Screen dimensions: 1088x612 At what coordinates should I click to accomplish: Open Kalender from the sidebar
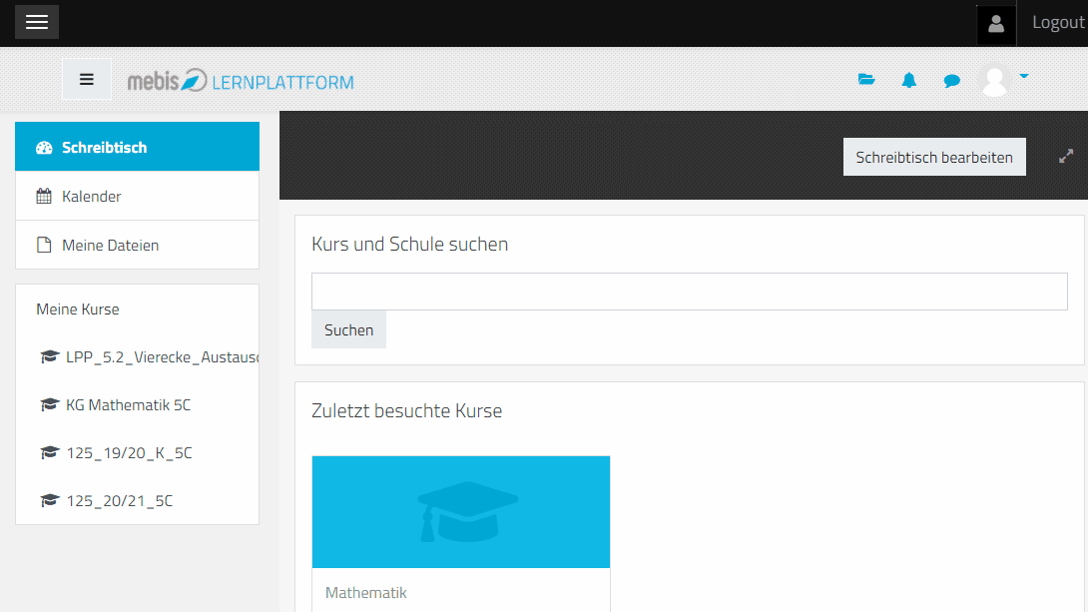[137, 196]
